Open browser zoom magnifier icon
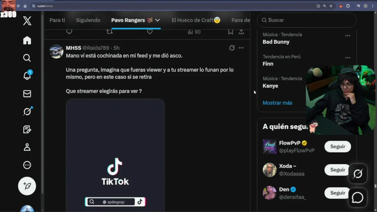377x212 pixels. pos(325,6)
